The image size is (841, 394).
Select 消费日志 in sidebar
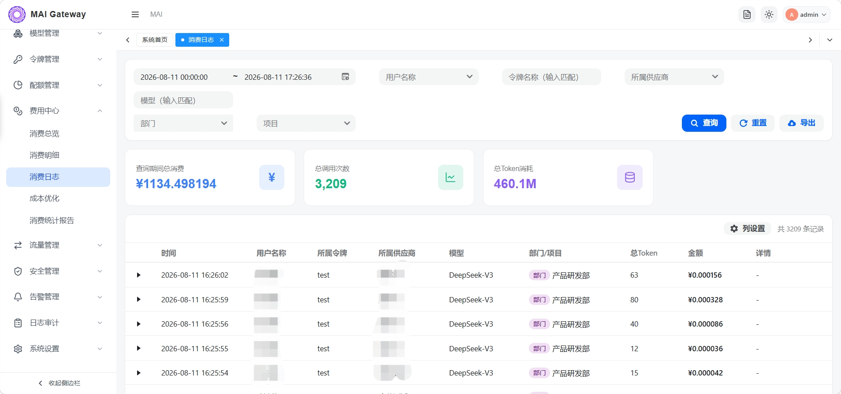coord(58,177)
